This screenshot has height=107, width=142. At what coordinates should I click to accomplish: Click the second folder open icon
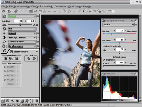(x=9, y=11)
